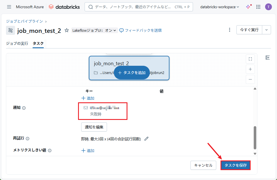The image size is (277, 180).
Task: Click タスクを追加 button
Action: point(132,73)
